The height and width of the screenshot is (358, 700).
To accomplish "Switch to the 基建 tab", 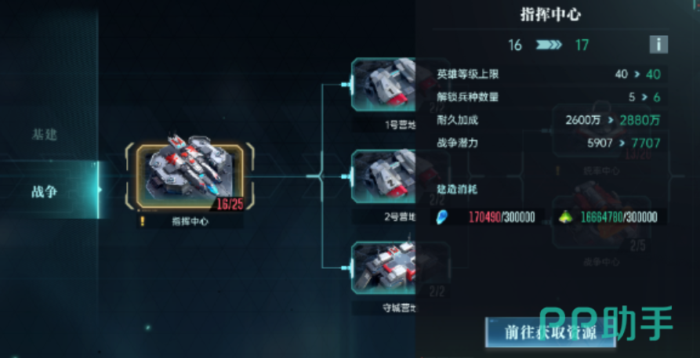I will 45,135.
